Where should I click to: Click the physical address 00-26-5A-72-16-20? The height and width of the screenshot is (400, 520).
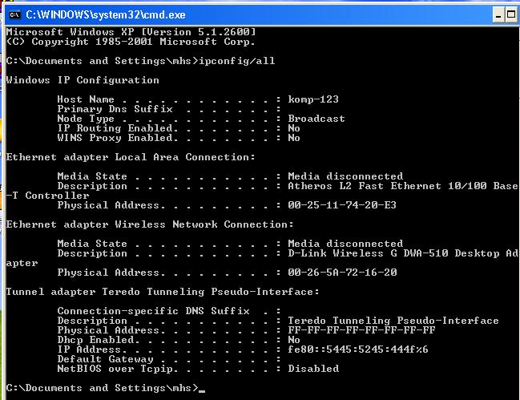(x=342, y=273)
